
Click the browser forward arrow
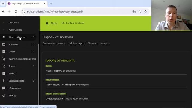point(9,12)
